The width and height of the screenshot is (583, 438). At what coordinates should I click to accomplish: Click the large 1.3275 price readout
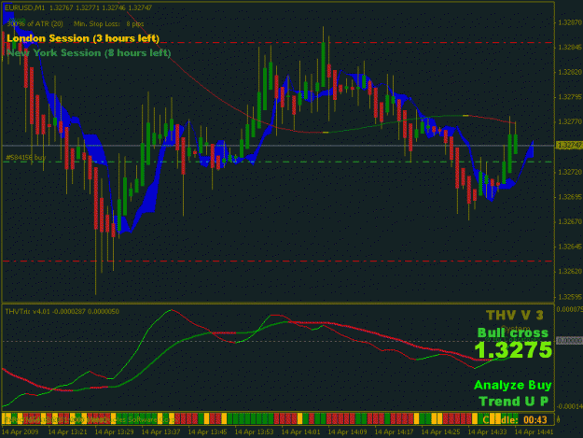click(513, 350)
